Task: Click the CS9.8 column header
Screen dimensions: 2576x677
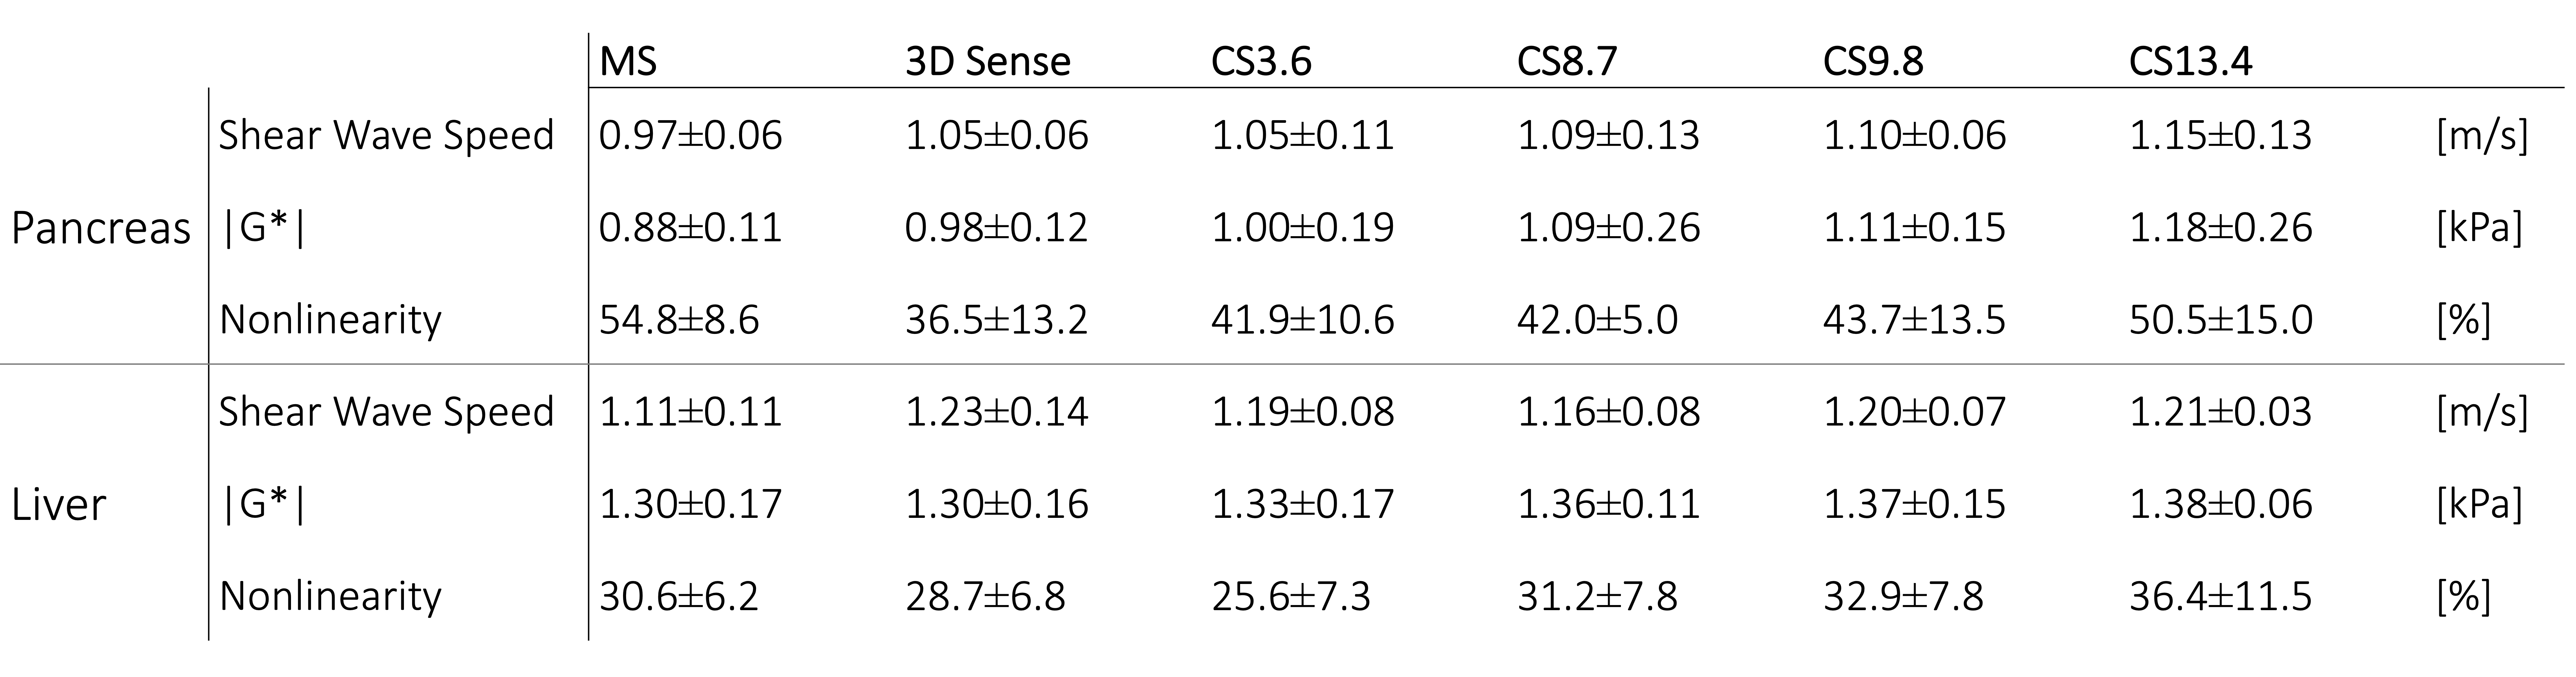Action: point(1872,62)
